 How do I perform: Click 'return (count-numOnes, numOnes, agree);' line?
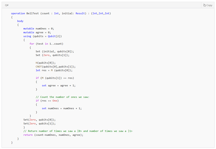click(53, 135)
